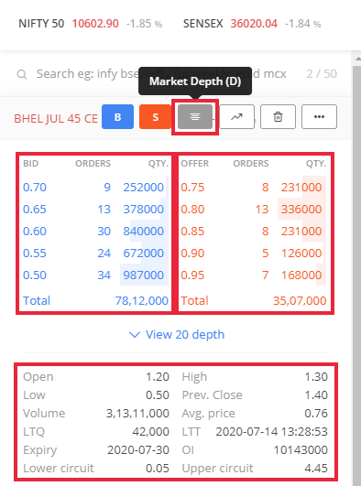
Task: Click SENSEX index label
Action: [203, 24]
